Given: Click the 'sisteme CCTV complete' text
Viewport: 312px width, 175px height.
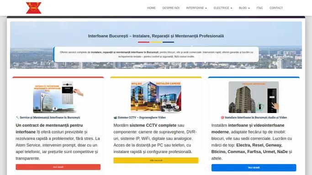Looking at the screenshot, I should (153, 125).
